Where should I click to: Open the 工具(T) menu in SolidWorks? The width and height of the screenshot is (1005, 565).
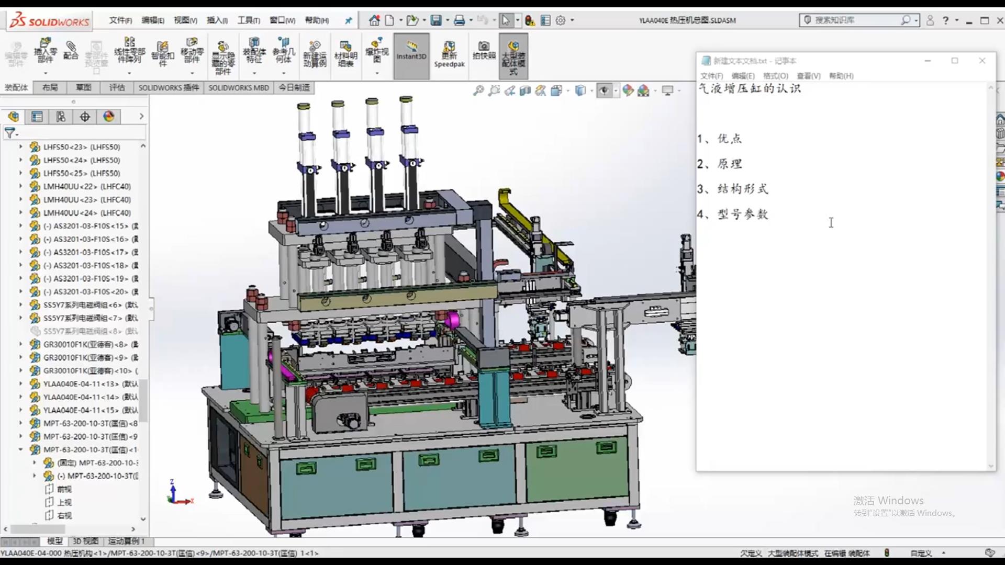[249, 20]
